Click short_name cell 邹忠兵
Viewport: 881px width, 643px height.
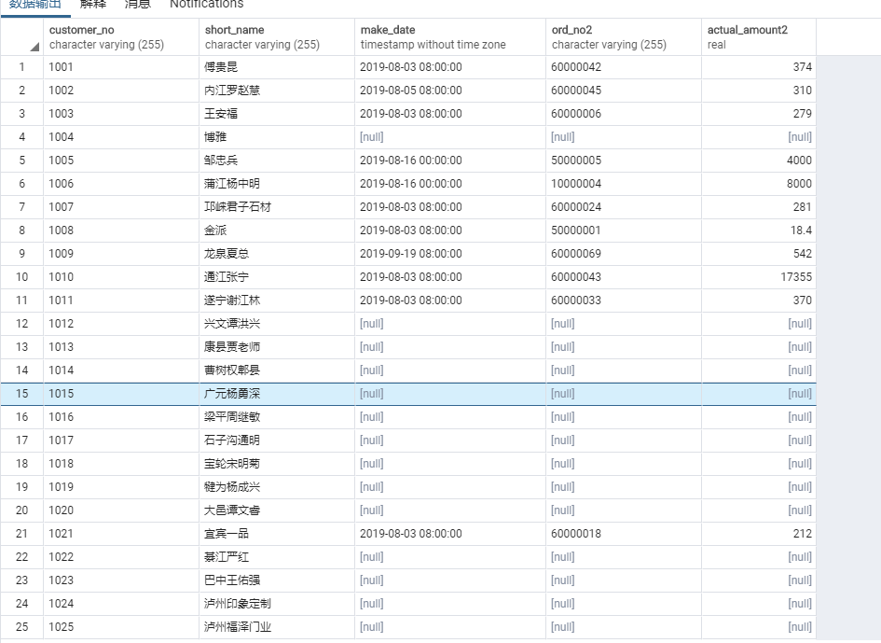277,161
